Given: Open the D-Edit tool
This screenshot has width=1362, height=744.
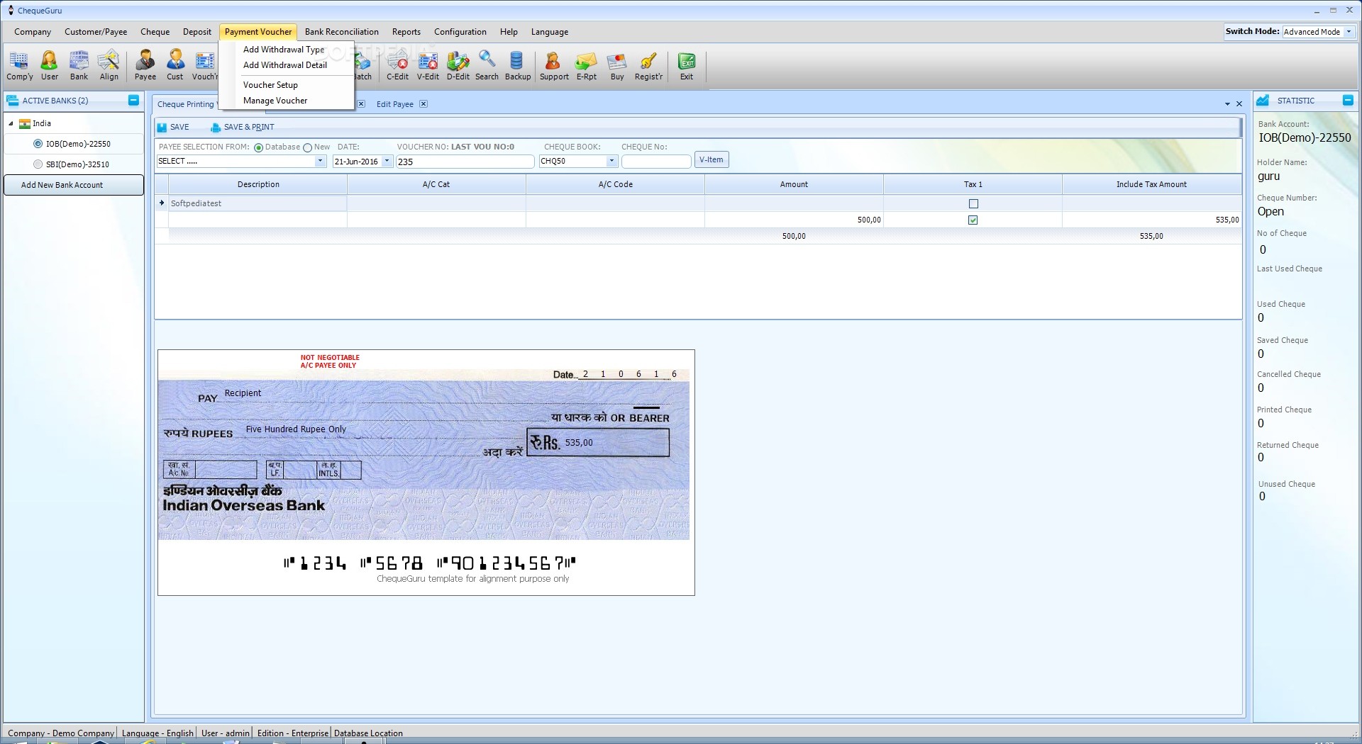Looking at the screenshot, I should tap(458, 66).
